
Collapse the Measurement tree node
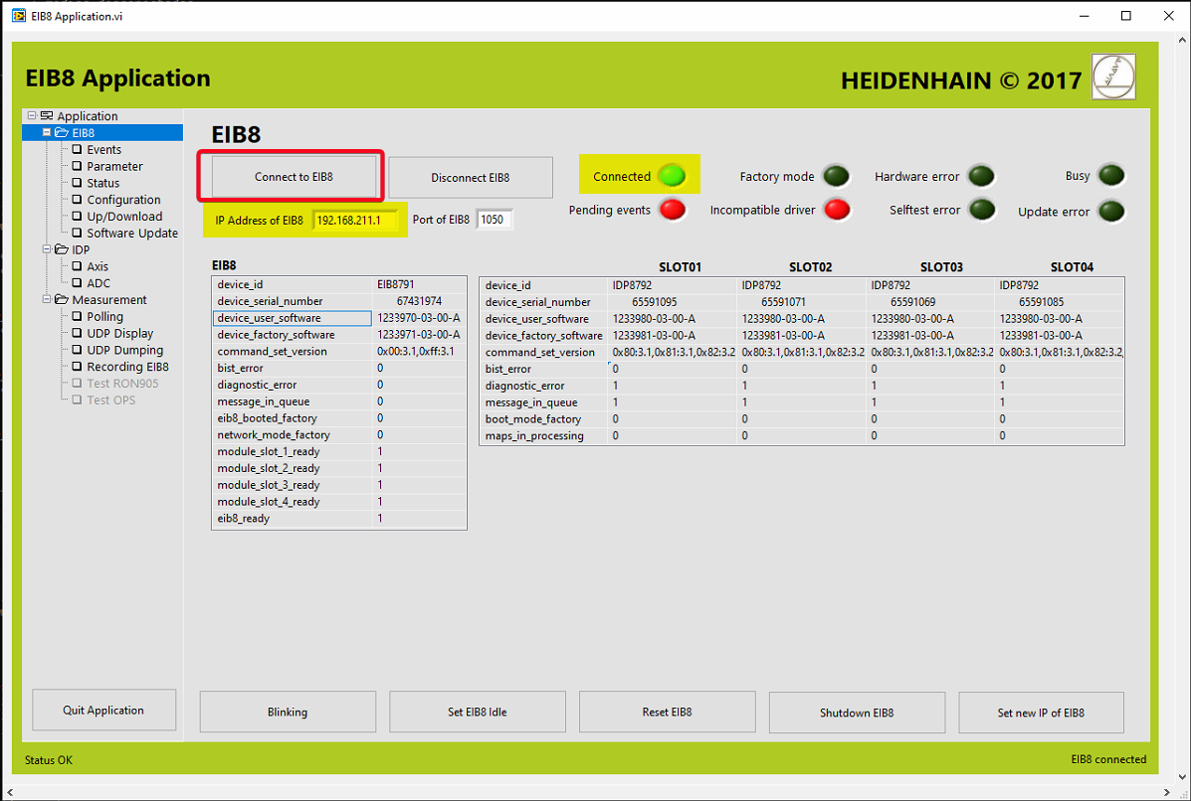click(47, 299)
